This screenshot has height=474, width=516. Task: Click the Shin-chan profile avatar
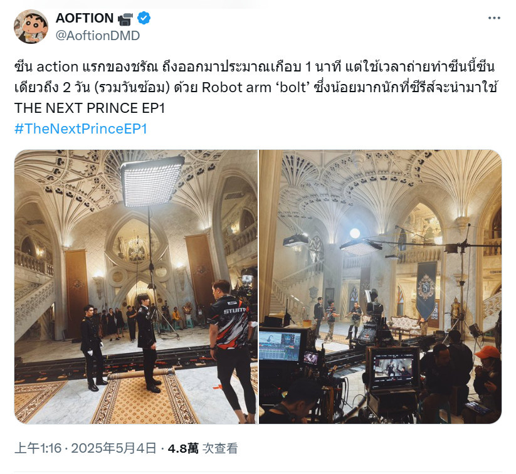click(x=31, y=27)
